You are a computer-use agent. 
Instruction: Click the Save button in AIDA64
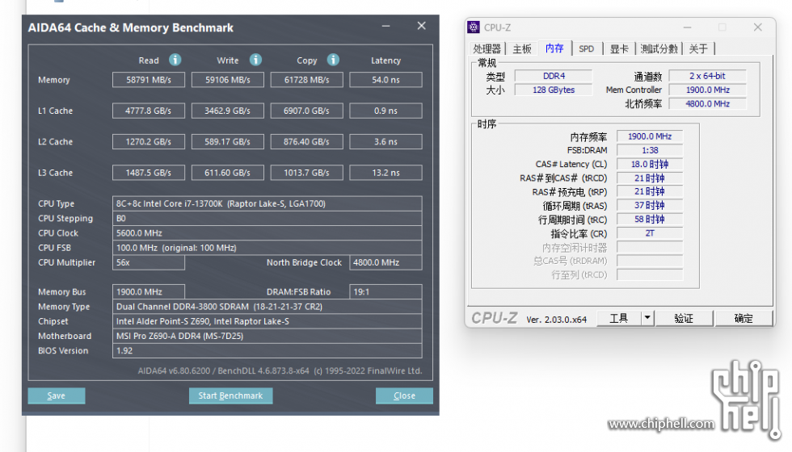(56, 395)
